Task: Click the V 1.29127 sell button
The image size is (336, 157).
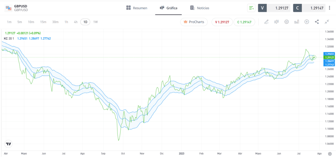Action: coord(222,22)
